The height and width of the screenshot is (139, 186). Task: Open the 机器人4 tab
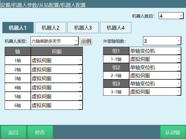pyautogui.click(x=115, y=28)
